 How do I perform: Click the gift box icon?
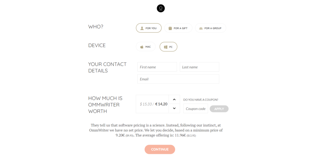pos(170,28)
